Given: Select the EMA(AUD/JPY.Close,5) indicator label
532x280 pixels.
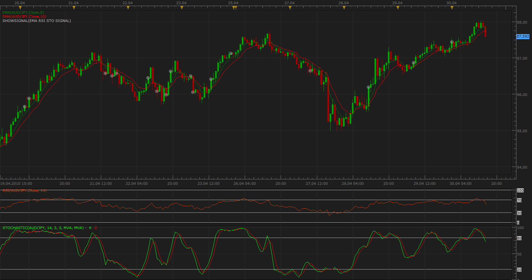Looking at the screenshot, I should click(23, 12).
